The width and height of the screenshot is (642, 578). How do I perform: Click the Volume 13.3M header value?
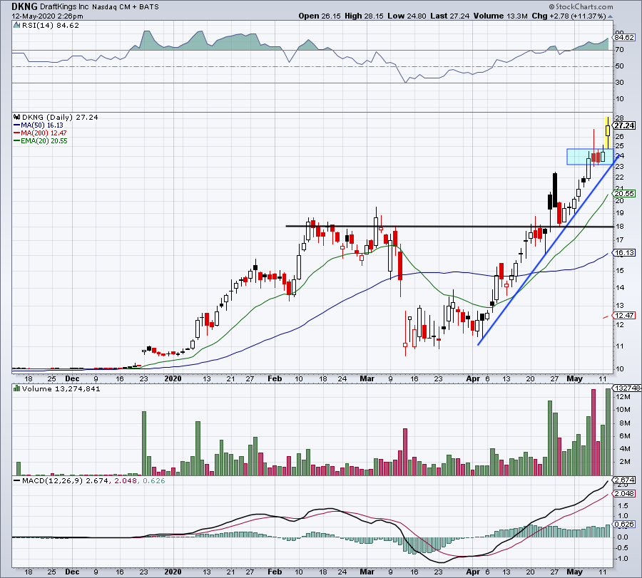(x=500, y=16)
